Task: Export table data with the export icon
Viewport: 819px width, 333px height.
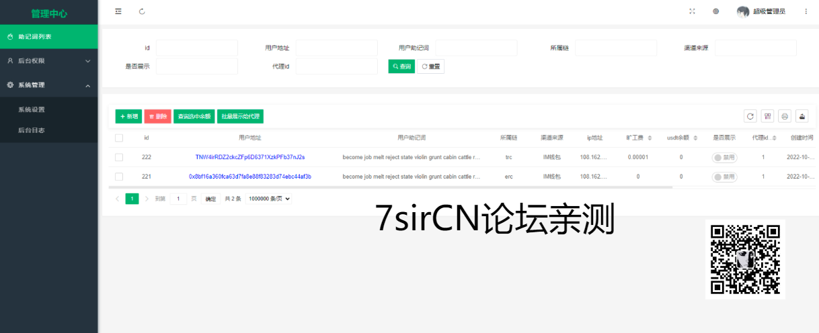Action: (x=802, y=116)
